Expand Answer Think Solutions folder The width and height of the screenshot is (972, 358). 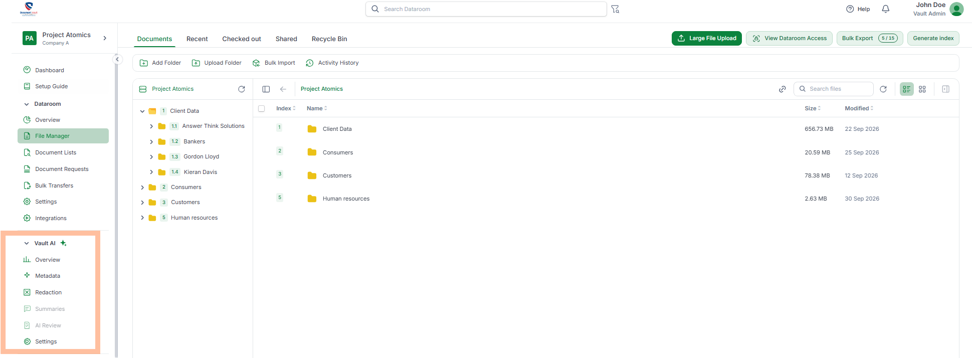point(151,126)
